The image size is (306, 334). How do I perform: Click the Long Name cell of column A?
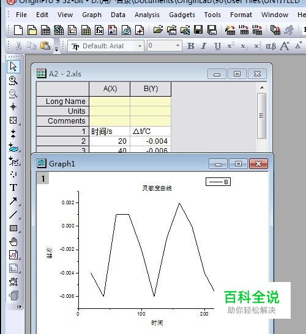click(110, 101)
